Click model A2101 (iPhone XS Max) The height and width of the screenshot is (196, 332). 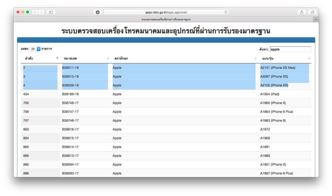278,68
